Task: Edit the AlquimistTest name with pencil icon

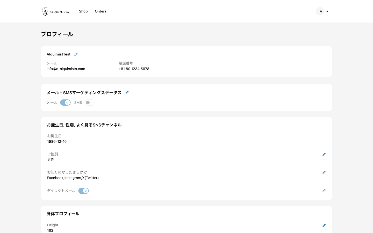Action: point(76,54)
